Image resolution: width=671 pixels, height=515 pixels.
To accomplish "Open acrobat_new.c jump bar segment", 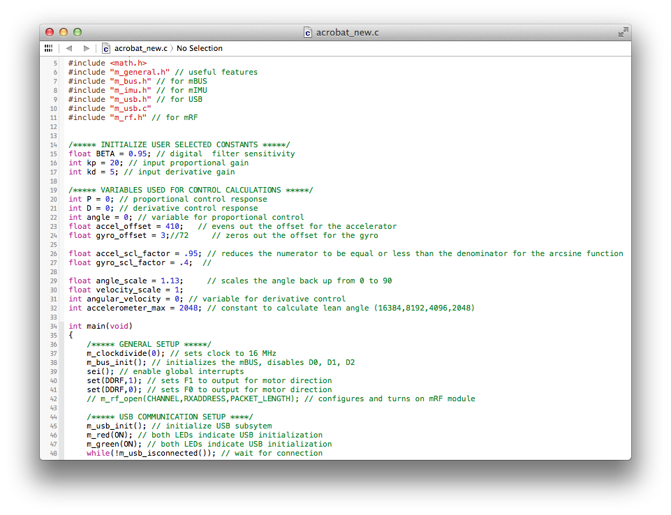I will tap(141, 48).
